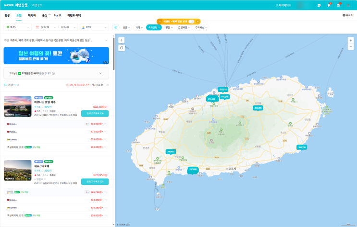
Task: Open the Expedia row under 파르나스 호텔 제주
Action: coord(56,139)
